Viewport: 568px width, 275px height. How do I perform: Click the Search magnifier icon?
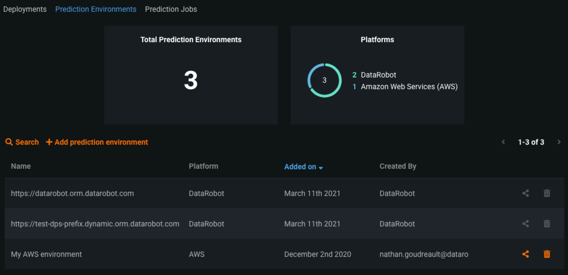point(9,142)
